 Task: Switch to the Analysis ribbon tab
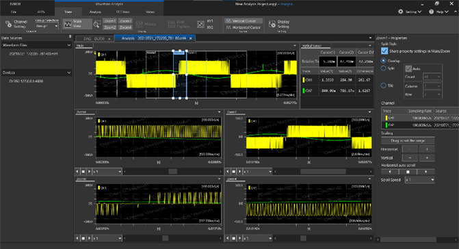pyautogui.click(x=95, y=12)
